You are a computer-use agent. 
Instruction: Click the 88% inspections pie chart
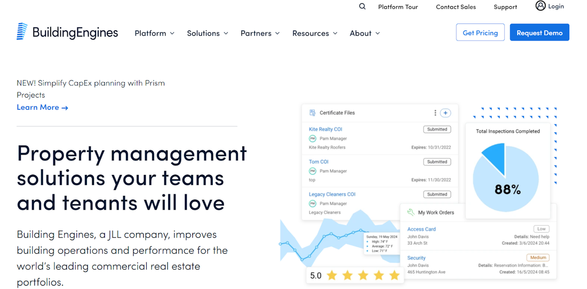pos(506,178)
